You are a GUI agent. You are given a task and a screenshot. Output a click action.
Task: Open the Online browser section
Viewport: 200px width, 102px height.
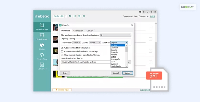pyautogui.click(x=42, y=46)
